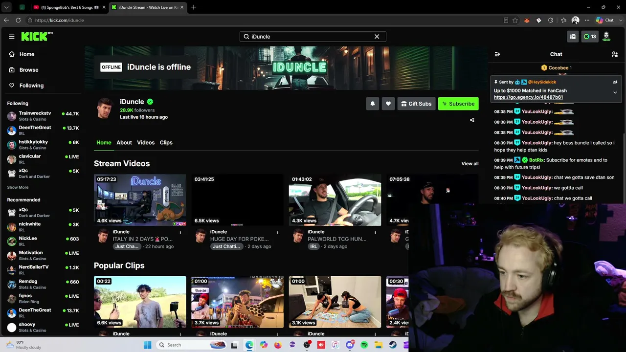The height and width of the screenshot is (352, 626).
Task: Click the kick.com/iduncle address bar
Action: click(x=264, y=20)
